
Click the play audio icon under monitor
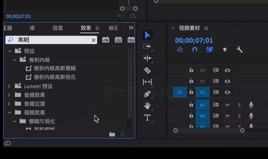[121, 16]
